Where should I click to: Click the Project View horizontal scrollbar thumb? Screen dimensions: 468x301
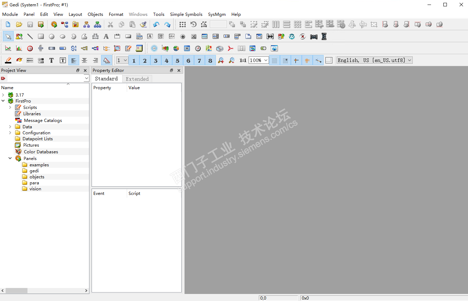point(17,291)
